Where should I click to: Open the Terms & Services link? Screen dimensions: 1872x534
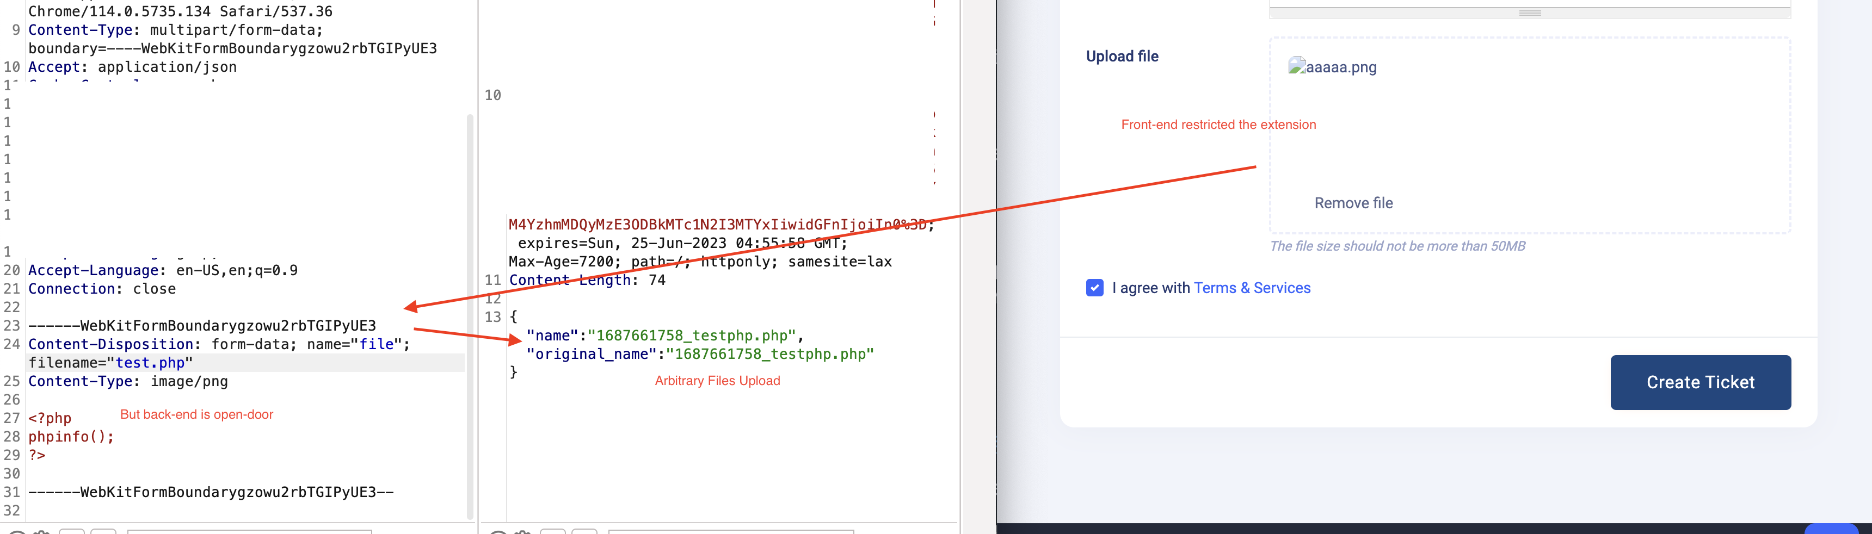pyautogui.click(x=1252, y=288)
